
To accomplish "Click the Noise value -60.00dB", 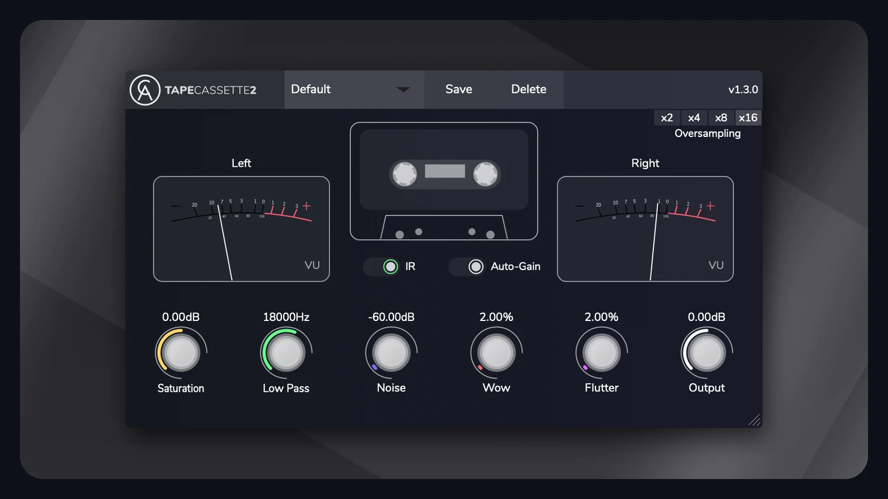I will tap(391, 317).
